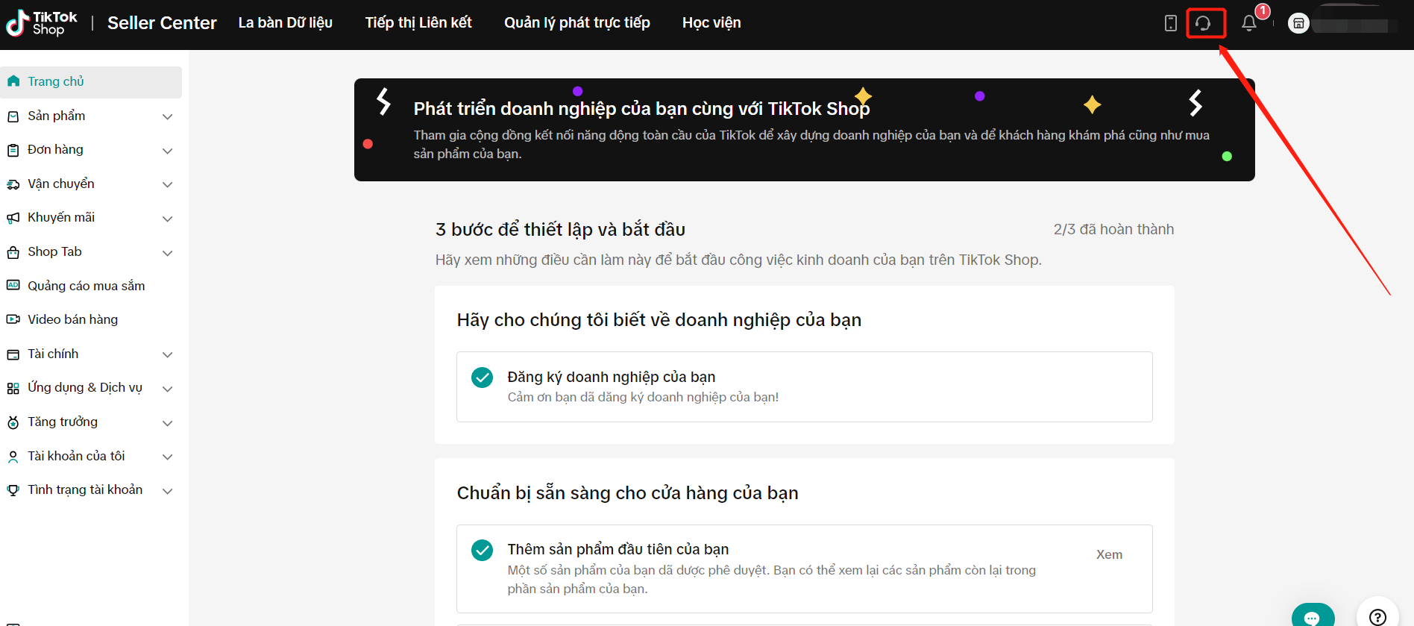
Task: Expand the Tài chính menu chevron
Action: (168, 354)
